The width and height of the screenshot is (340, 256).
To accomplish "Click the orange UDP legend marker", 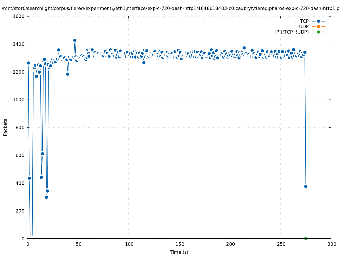I will pos(318,26).
